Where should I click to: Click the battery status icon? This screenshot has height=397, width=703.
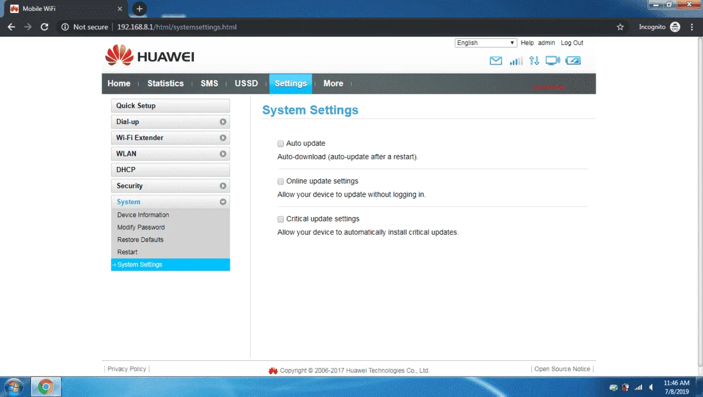point(573,60)
